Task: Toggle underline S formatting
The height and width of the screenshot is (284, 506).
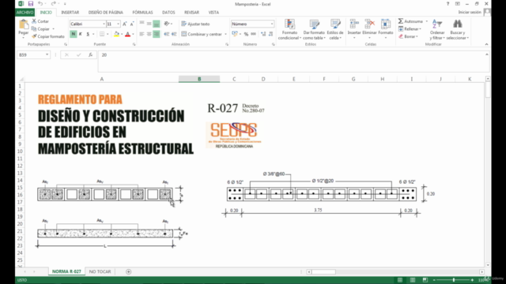Action: [88, 34]
